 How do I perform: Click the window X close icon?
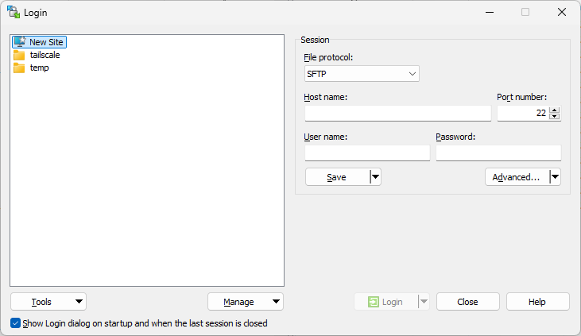(x=562, y=12)
